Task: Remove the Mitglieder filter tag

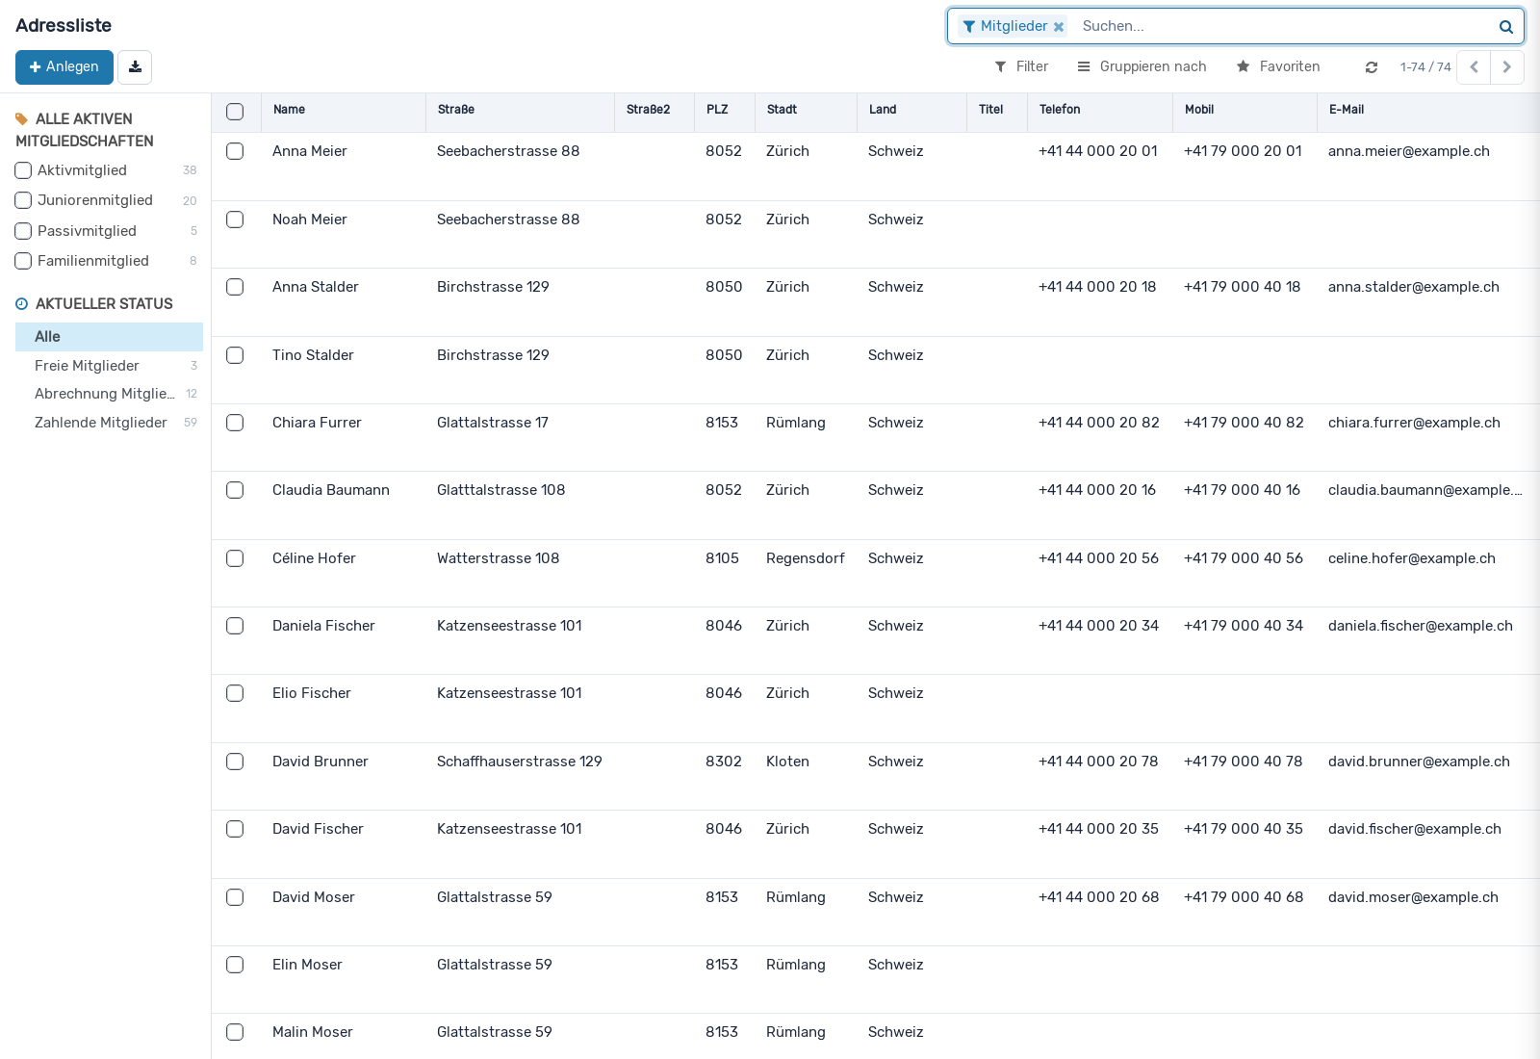Action: (x=1059, y=27)
